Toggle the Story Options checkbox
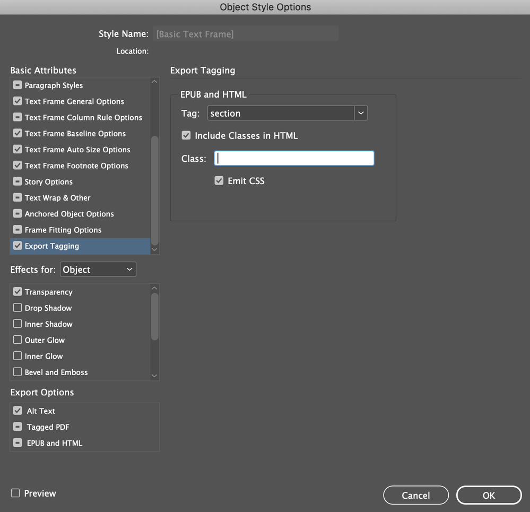Screen dimensions: 530x512 point(18,181)
